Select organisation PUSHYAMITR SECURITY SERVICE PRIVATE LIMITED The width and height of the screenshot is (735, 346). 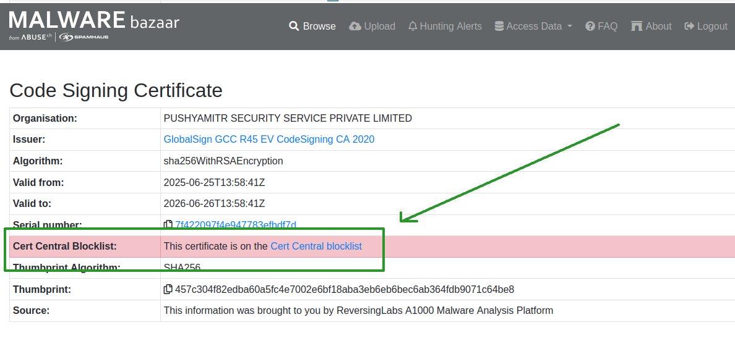coord(288,119)
